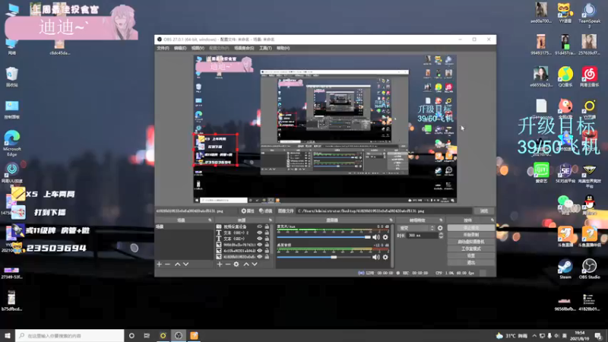
Task: Move selected source down in Sources list
Action: (x=255, y=264)
